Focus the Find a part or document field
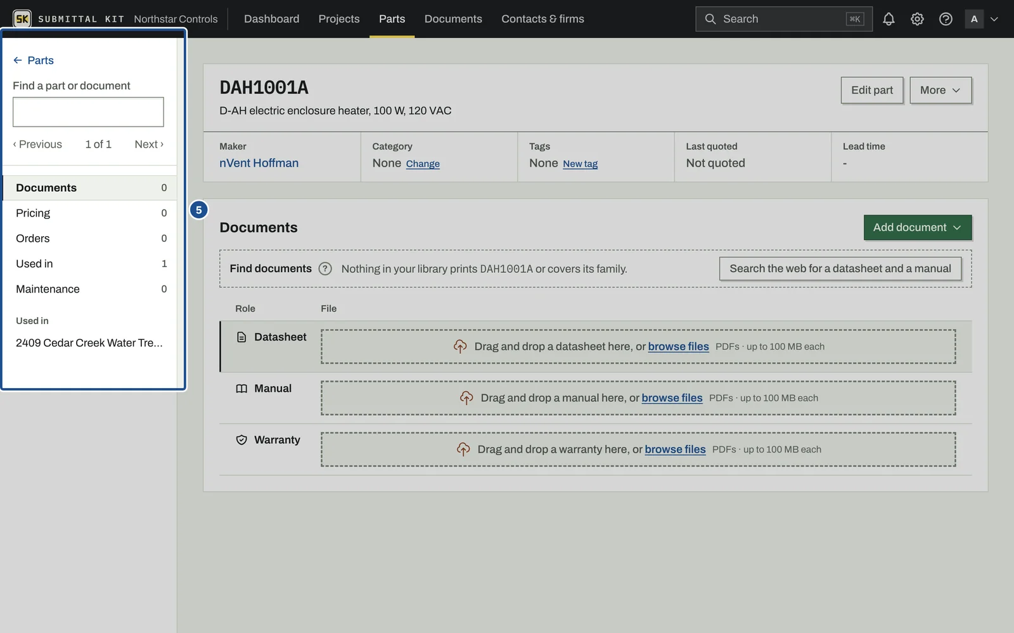1014x633 pixels. pyautogui.click(x=88, y=112)
